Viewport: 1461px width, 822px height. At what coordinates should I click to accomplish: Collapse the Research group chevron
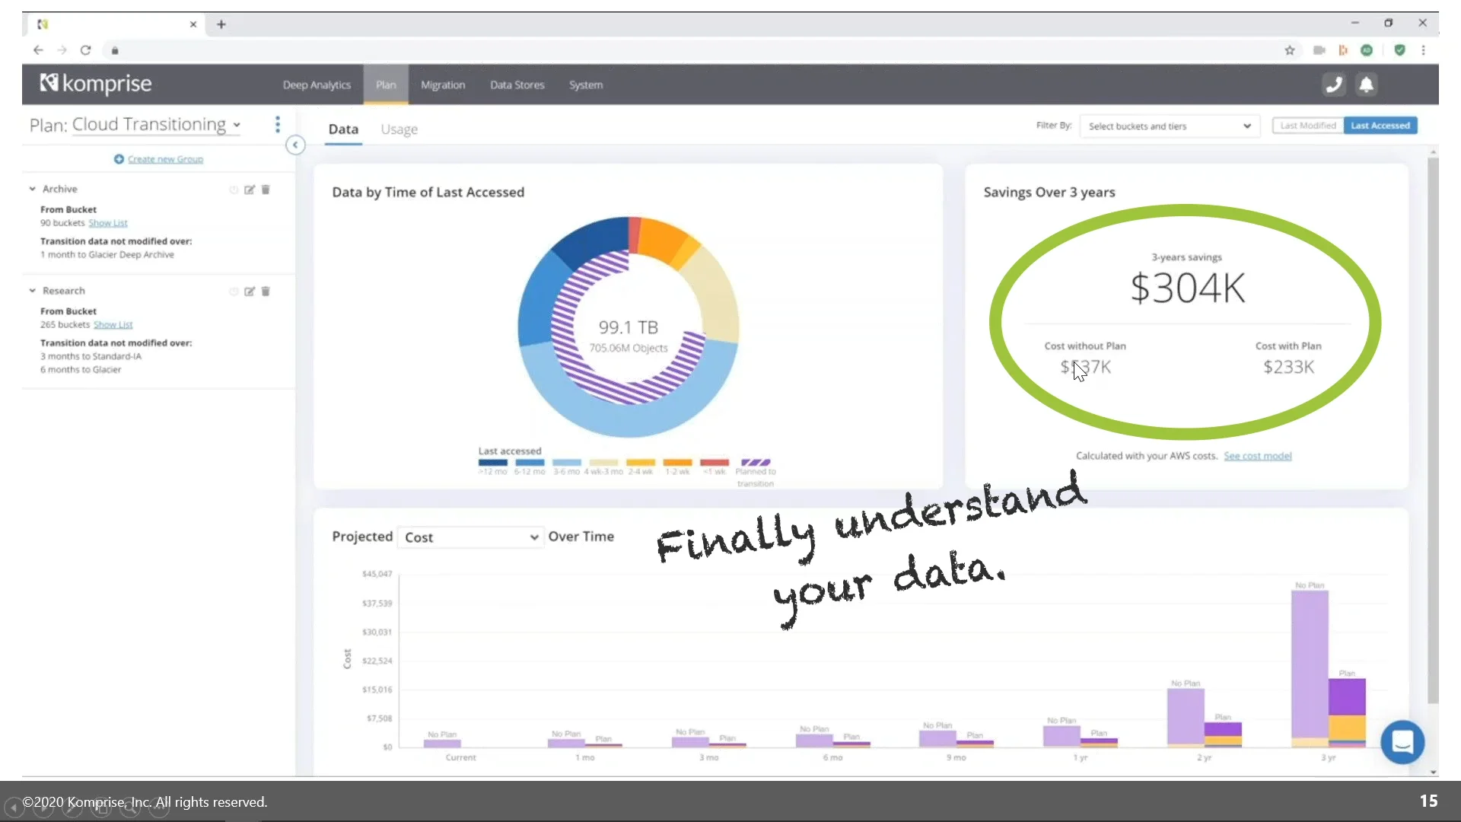[x=33, y=291]
